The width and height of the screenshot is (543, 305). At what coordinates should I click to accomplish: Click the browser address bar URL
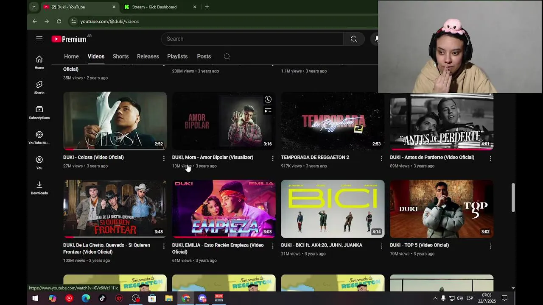[109, 21]
